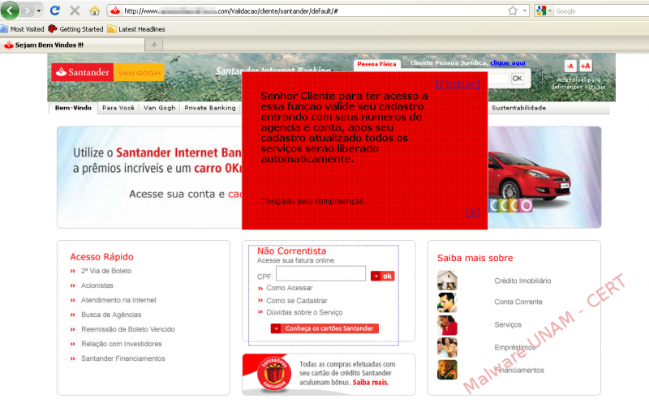The width and height of the screenshot is (649, 403).
Task: Go to the browser Home icon
Action: click(95, 11)
